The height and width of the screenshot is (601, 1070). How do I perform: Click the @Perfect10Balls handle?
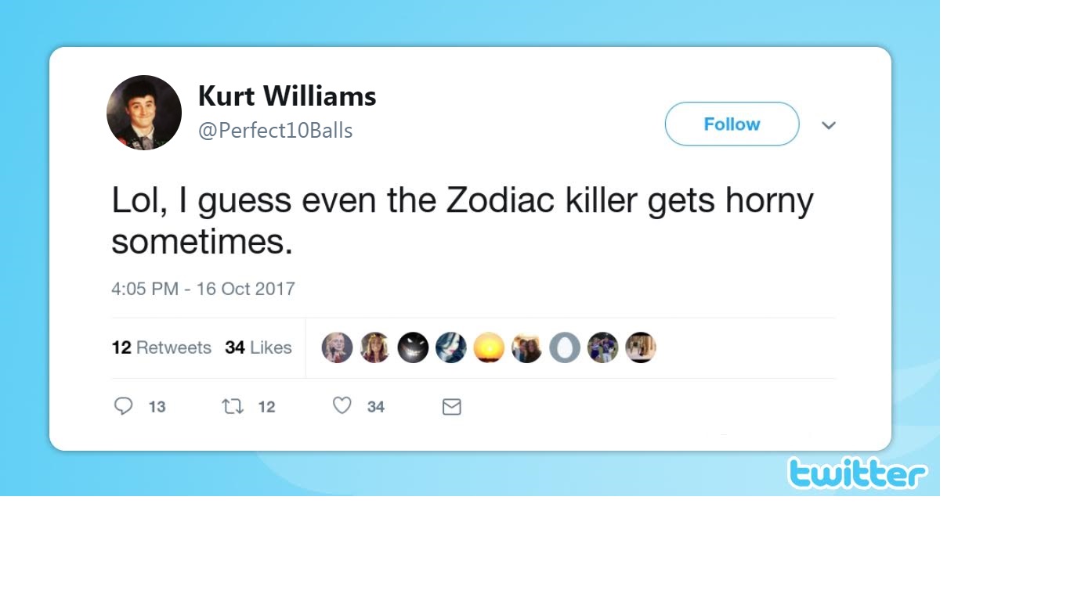tap(275, 130)
